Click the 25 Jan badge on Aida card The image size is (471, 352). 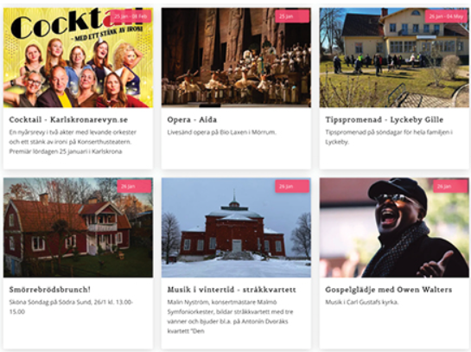(x=292, y=16)
